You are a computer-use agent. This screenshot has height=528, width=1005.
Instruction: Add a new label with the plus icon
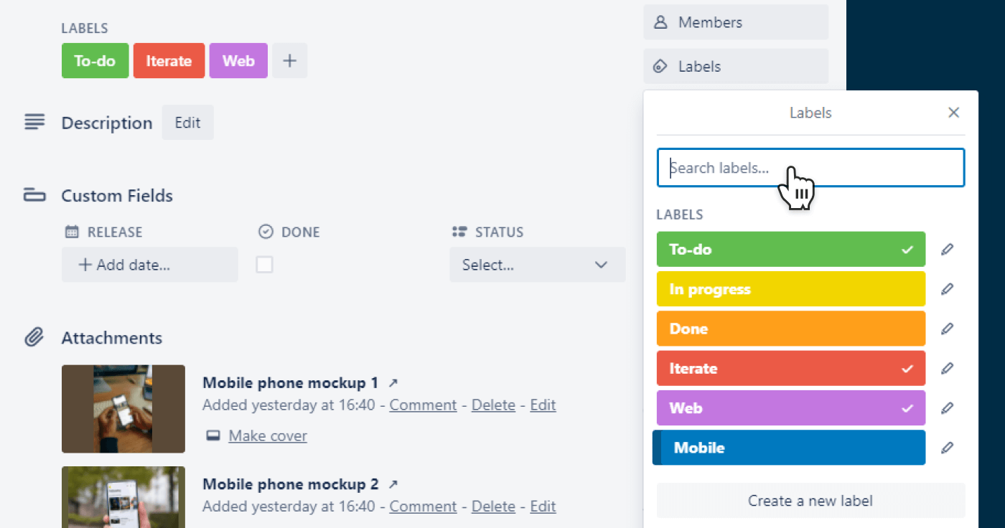coord(289,60)
